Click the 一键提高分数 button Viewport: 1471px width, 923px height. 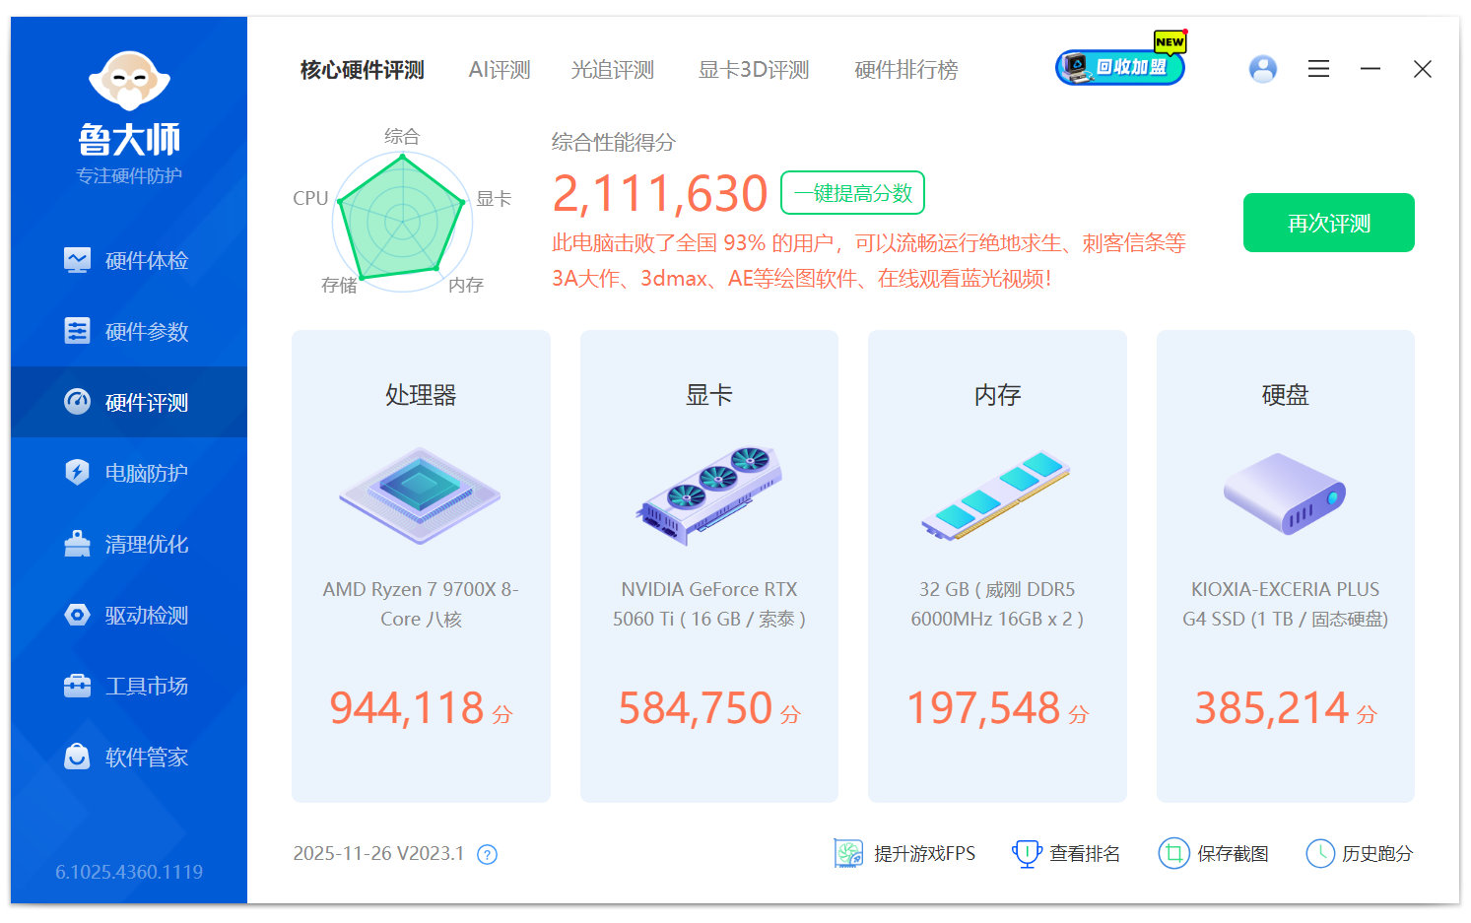(x=852, y=193)
